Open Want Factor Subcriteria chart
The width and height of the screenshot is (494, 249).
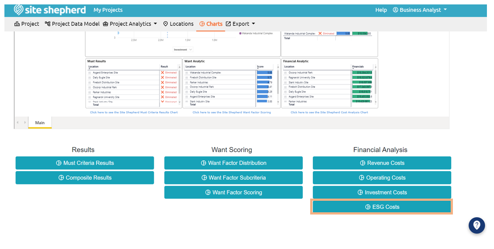(x=233, y=178)
